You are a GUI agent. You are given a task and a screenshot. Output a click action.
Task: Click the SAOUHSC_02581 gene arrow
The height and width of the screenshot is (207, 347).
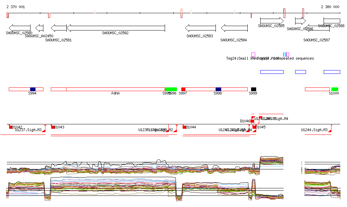pyautogui.click(x=59, y=28)
